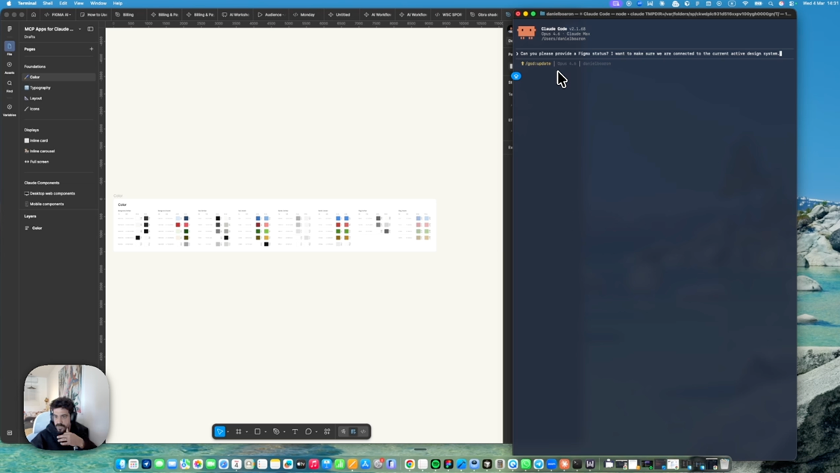Open the View menu in menu bar

79,3
